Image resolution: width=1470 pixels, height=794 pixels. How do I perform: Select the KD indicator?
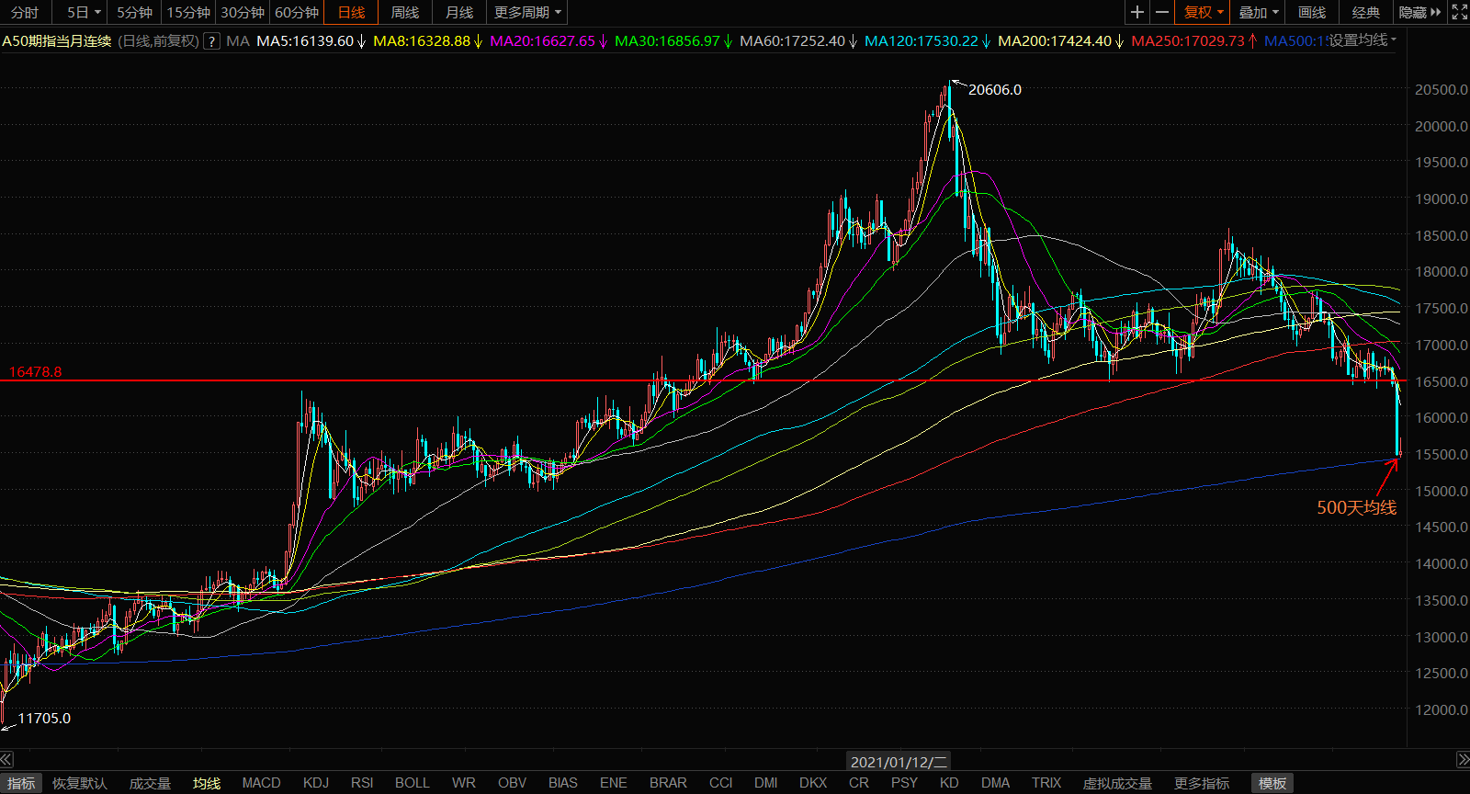coord(949,783)
